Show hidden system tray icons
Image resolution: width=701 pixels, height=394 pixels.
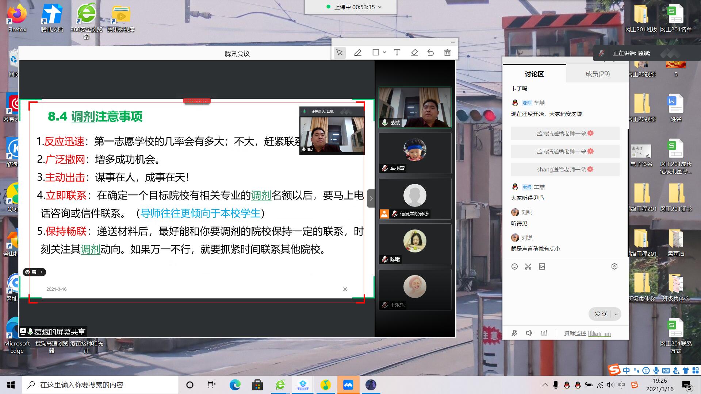point(545,385)
